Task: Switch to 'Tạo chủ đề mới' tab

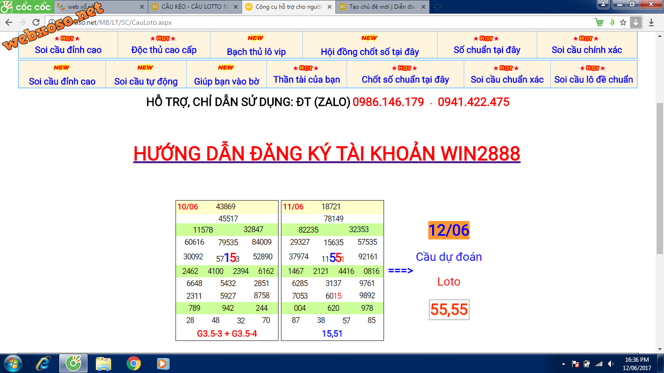Action: point(382,7)
